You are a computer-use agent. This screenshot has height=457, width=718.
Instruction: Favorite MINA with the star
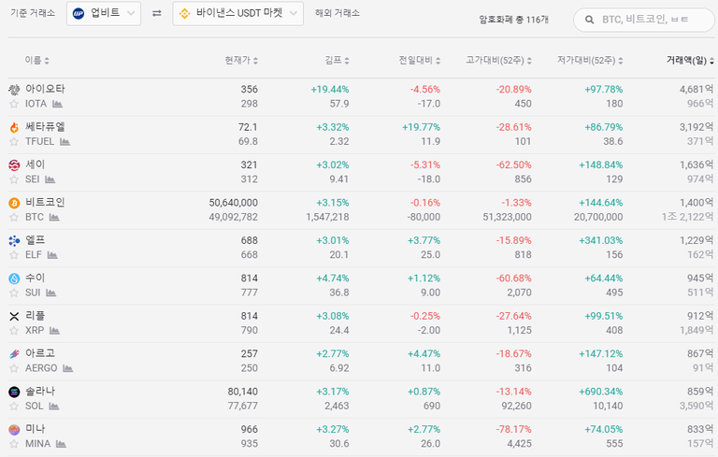(x=14, y=444)
